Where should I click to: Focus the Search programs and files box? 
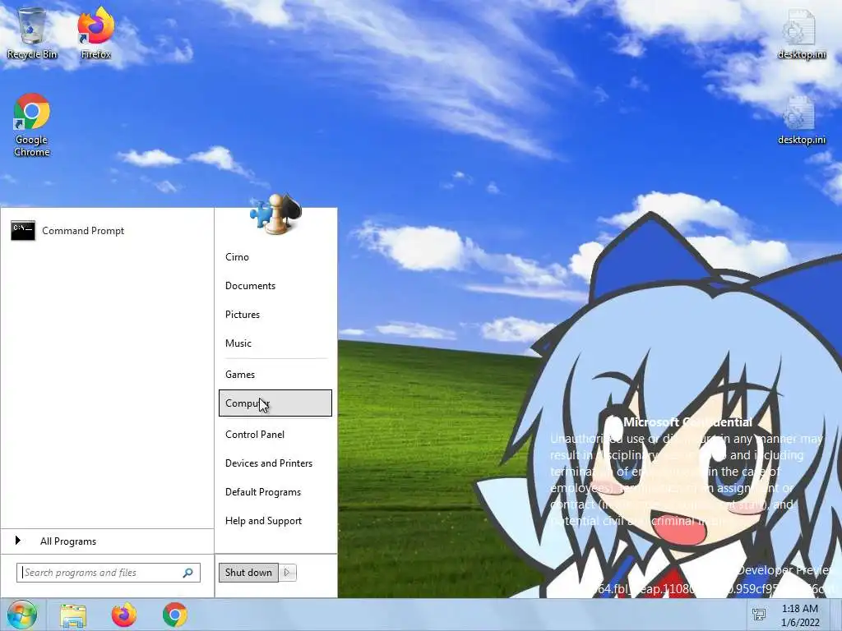click(x=109, y=573)
